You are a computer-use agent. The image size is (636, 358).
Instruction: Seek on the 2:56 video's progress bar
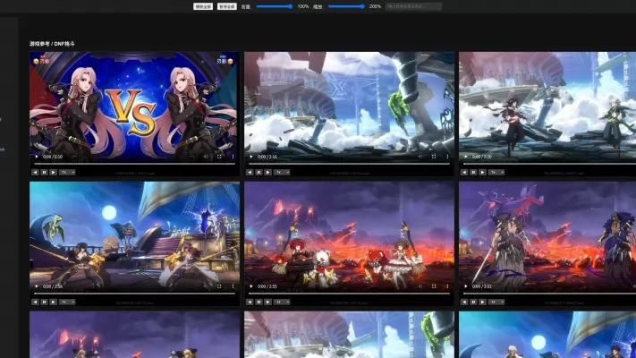click(x=135, y=294)
